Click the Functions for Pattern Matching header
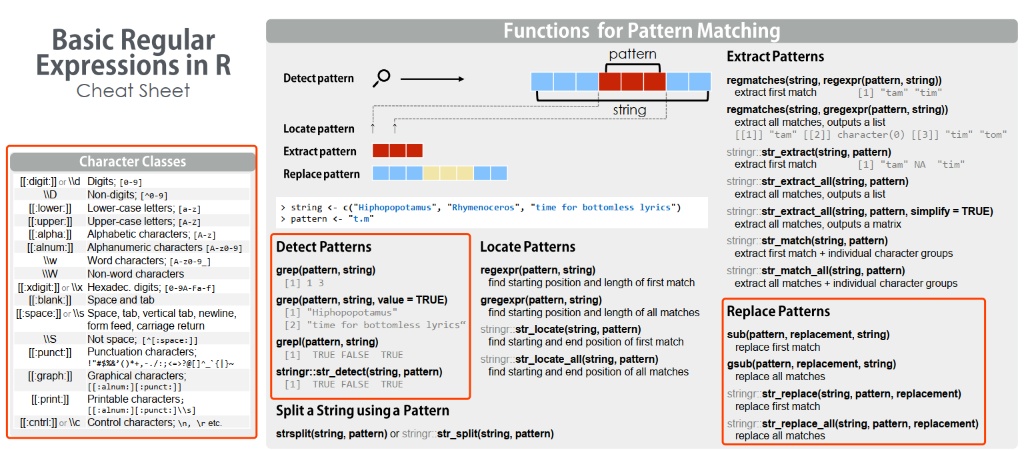The width and height of the screenshot is (1024, 450). click(x=641, y=31)
